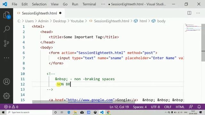The height and width of the screenshot is (115, 205).
Task: Click 'non -braking spaces' comment text
Action: pos(94,79)
